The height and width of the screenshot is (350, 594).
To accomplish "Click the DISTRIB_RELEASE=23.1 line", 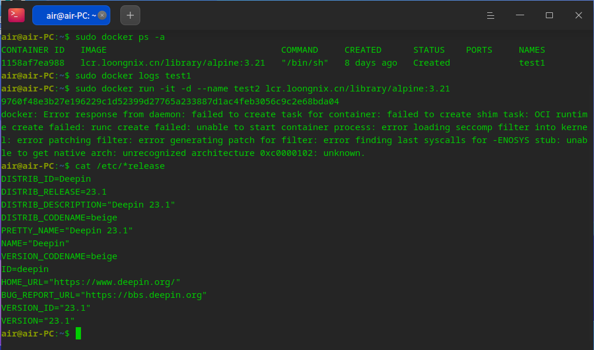I will (x=54, y=192).
